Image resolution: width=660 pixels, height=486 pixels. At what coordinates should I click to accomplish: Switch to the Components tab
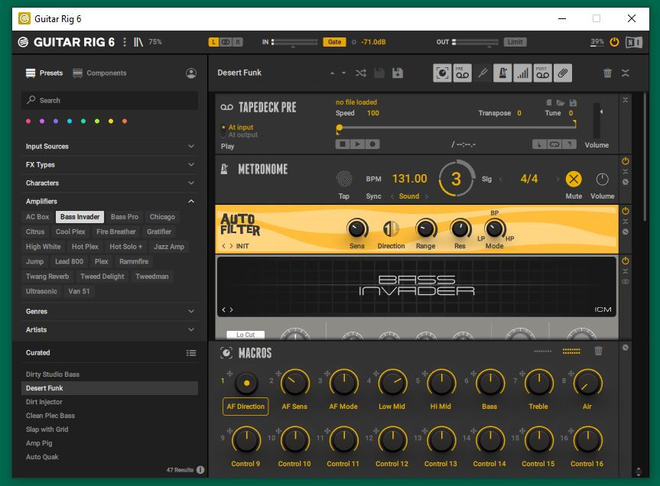(99, 73)
